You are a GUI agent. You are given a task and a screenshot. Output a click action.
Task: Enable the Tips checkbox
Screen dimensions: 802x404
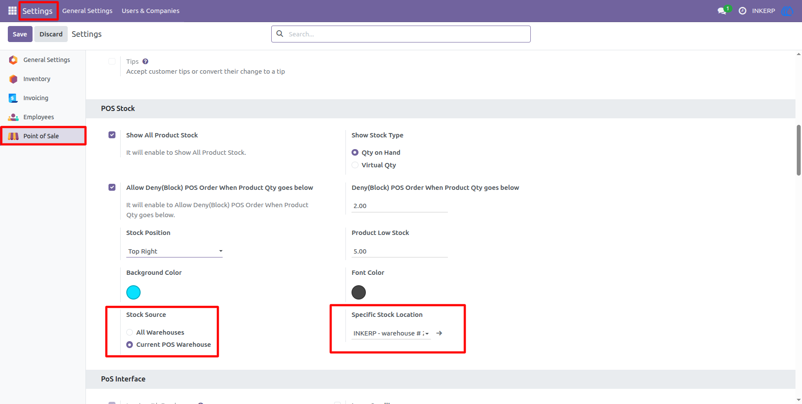pyautogui.click(x=112, y=61)
